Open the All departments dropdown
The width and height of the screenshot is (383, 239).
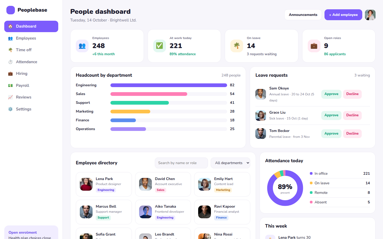point(230,163)
